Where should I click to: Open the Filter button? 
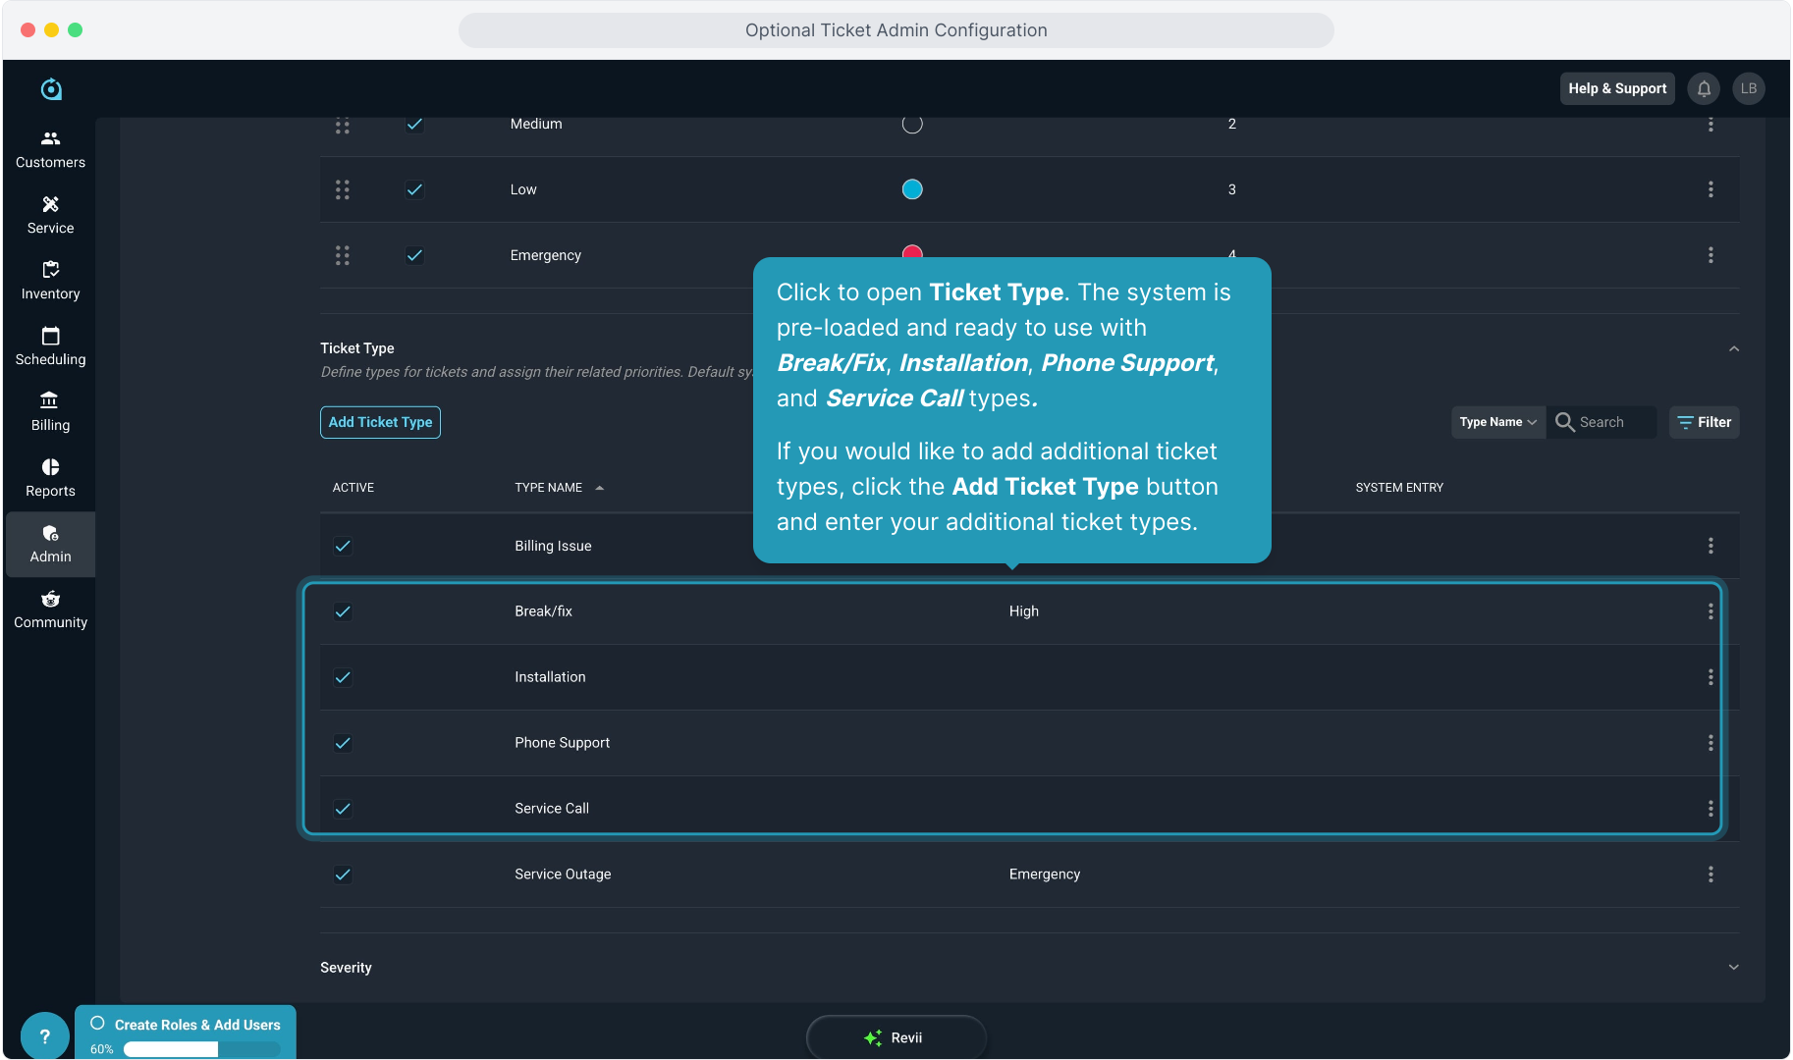click(1704, 422)
